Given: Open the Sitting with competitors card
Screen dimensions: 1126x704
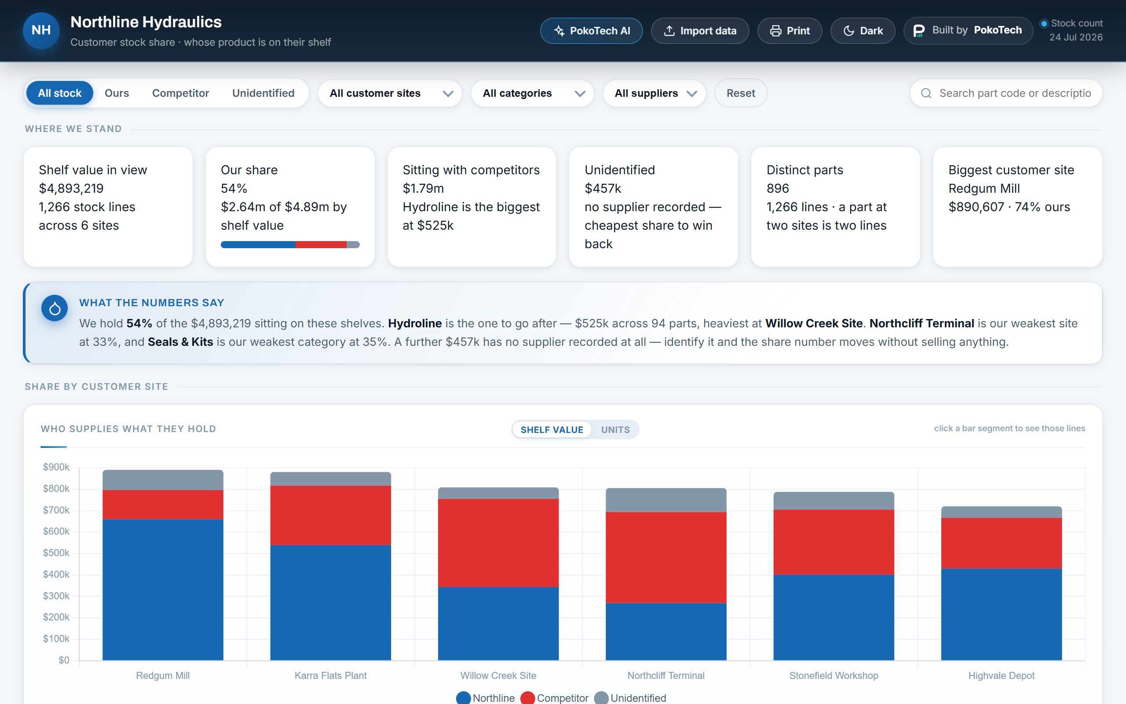Looking at the screenshot, I should click(x=472, y=207).
